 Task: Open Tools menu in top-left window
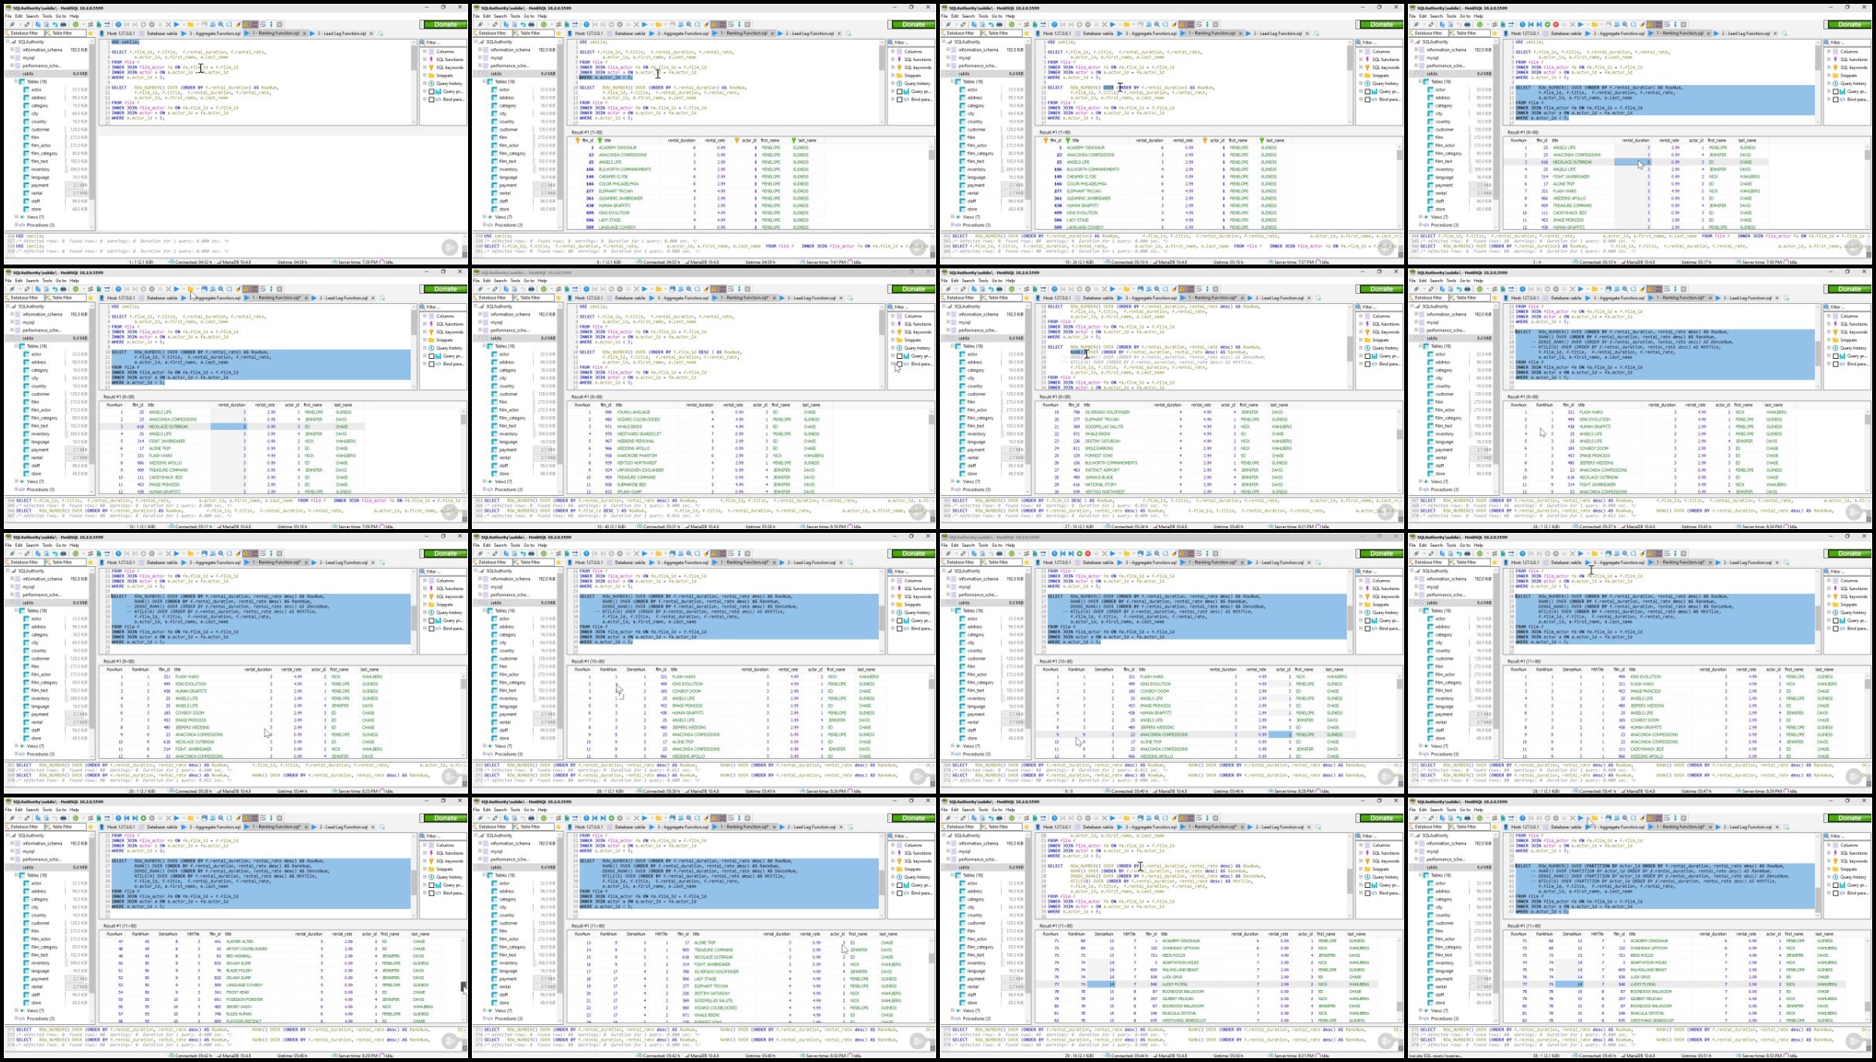coord(47,15)
